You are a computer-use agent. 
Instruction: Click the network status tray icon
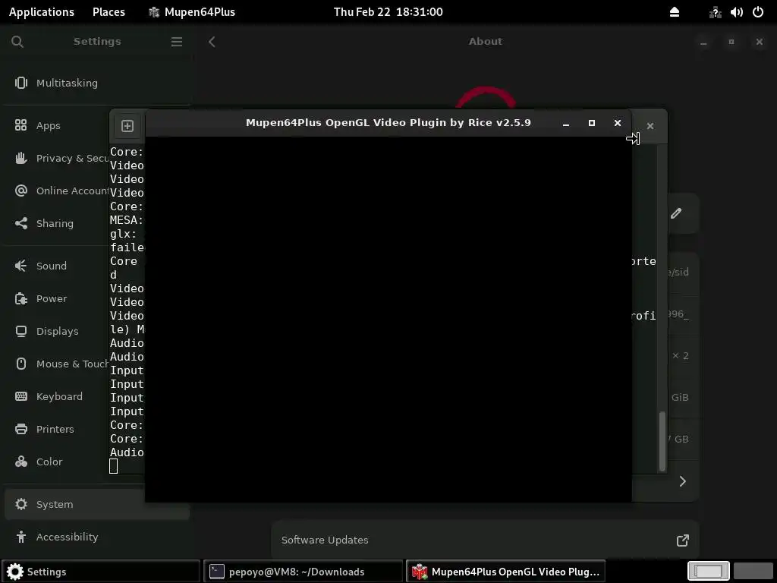[715, 12]
